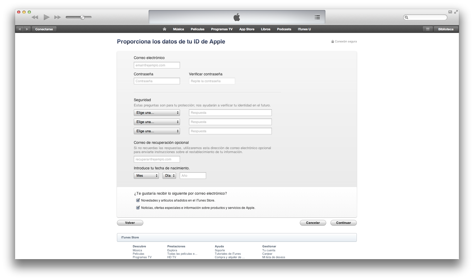Viewport: 474px width, 280px height.
Task: Click the Repite la contraseña field
Action: point(212,81)
